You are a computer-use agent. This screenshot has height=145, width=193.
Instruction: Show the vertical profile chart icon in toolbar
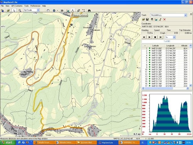click(x=68, y=10)
